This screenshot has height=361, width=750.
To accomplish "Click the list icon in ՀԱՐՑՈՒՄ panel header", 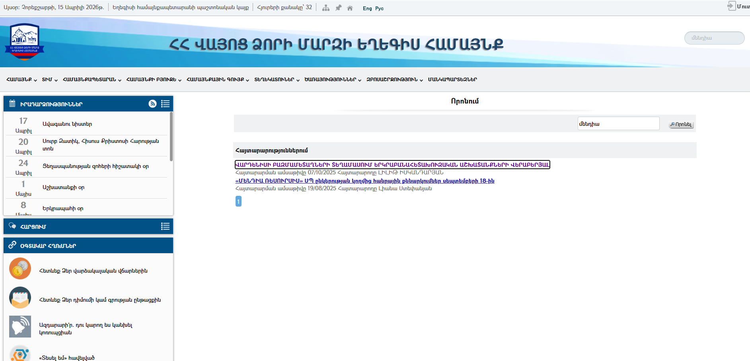I will click(165, 226).
